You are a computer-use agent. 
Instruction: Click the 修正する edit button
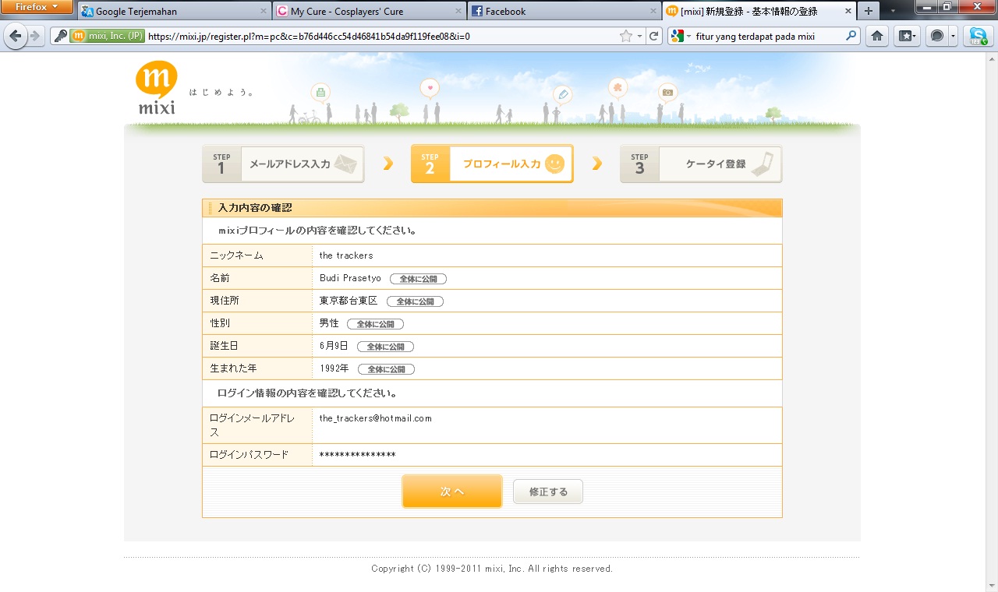click(x=548, y=492)
